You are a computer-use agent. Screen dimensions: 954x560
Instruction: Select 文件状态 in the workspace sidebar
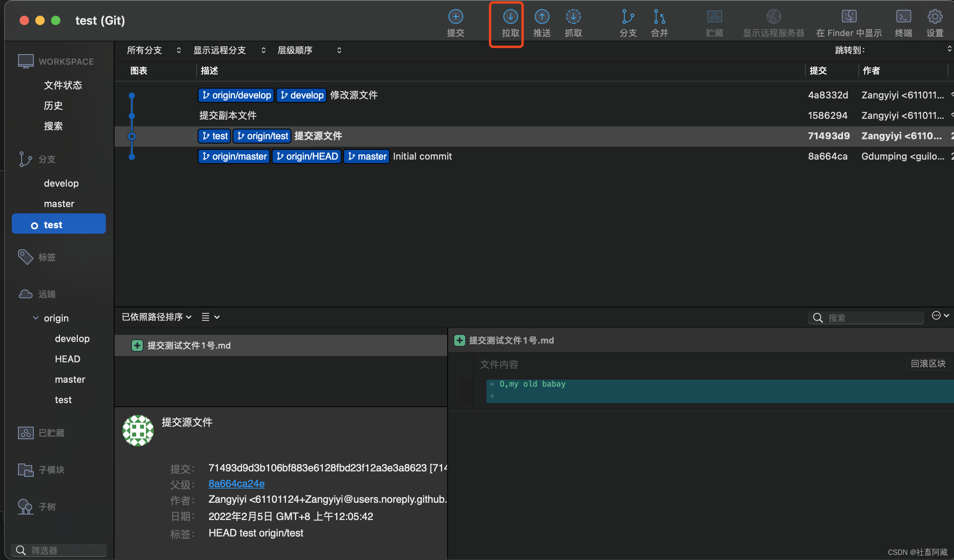tap(63, 85)
